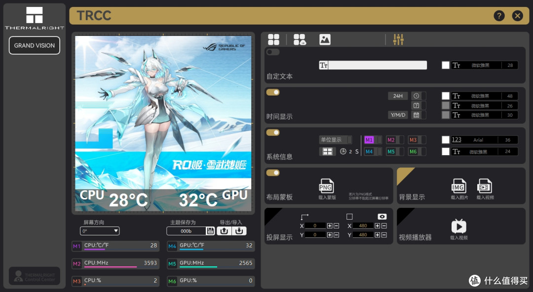Select the M2 CPU:MHz row
533x292 pixels.
click(x=115, y=263)
